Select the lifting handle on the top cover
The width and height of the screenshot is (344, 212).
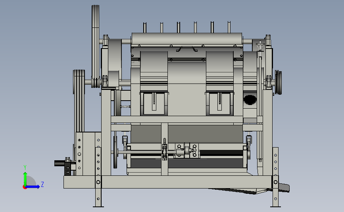187,49
